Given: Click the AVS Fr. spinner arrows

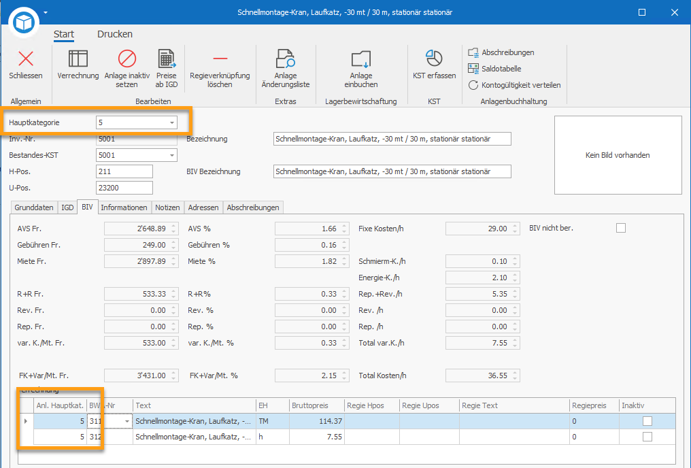Looking at the screenshot, I should pyautogui.click(x=173, y=229).
